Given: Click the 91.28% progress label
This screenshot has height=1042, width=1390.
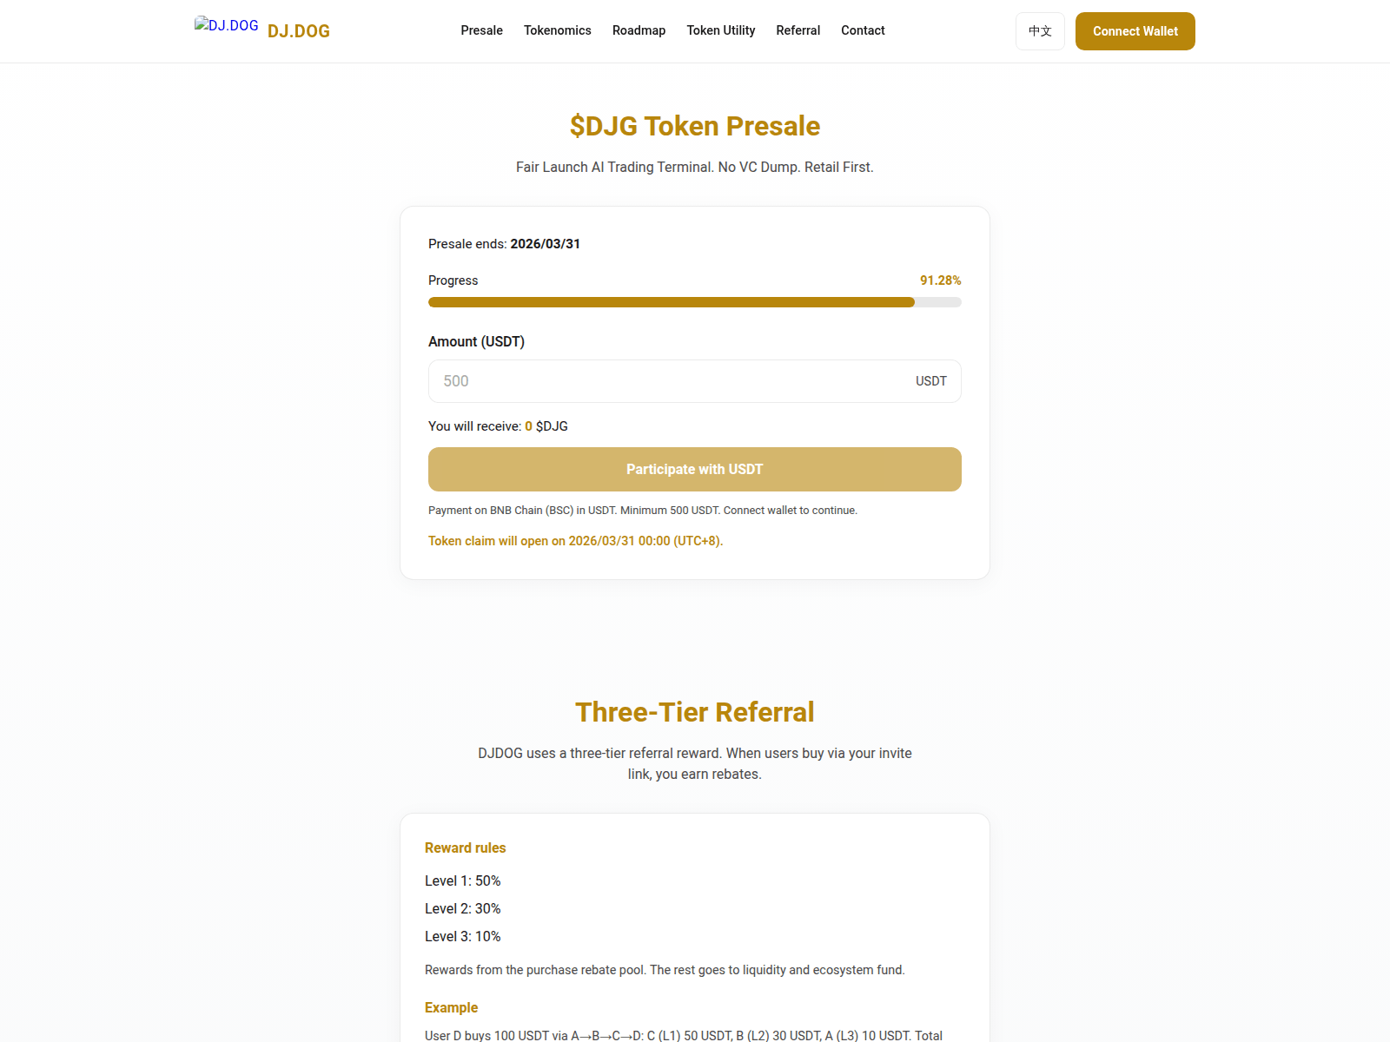Looking at the screenshot, I should click(x=940, y=280).
